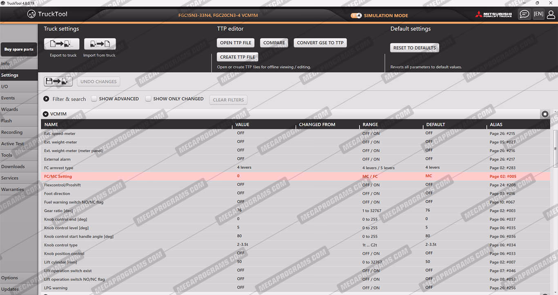Image resolution: width=558 pixels, height=295 pixels.
Task: Click the VCM1M round indicator icon
Action: tap(545, 114)
